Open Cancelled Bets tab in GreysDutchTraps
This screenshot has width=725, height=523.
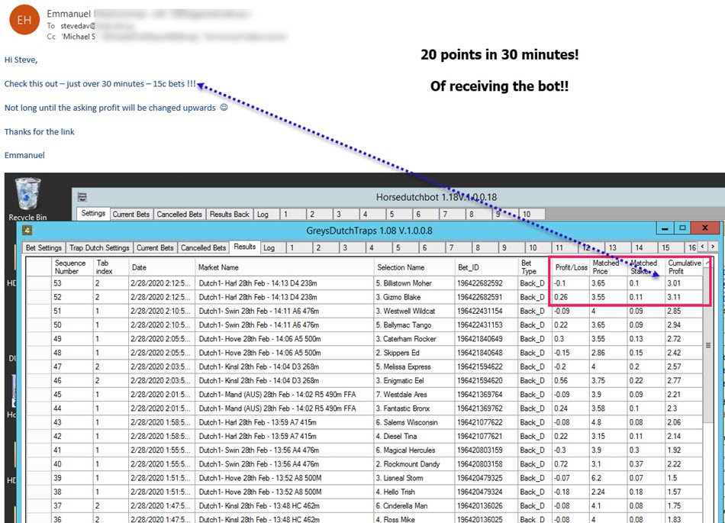coord(204,247)
